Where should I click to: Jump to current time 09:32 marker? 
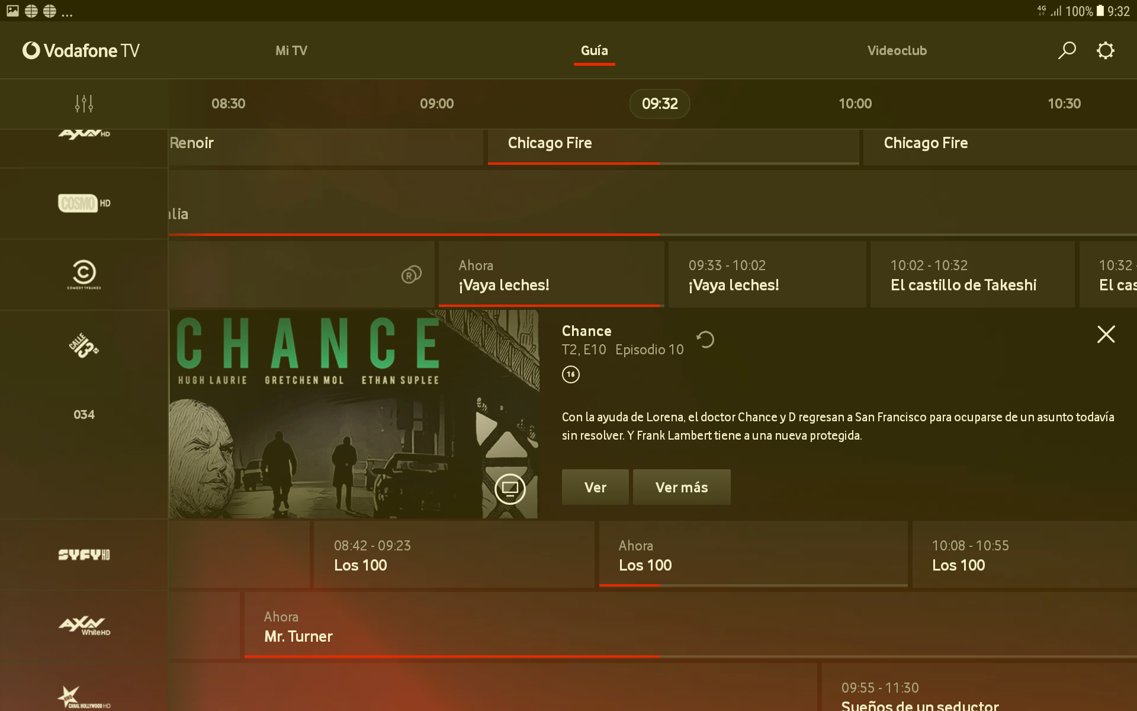(x=659, y=104)
